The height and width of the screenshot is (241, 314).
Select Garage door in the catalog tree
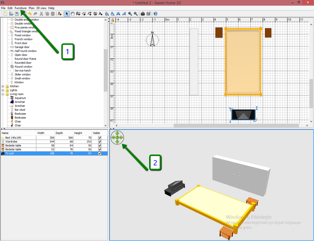(22, 47)
